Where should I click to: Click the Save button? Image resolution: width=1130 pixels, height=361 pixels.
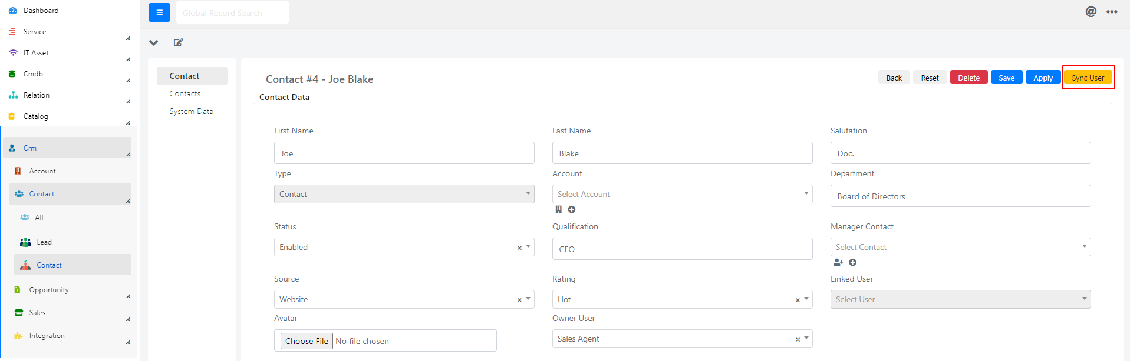point(1007,78)
